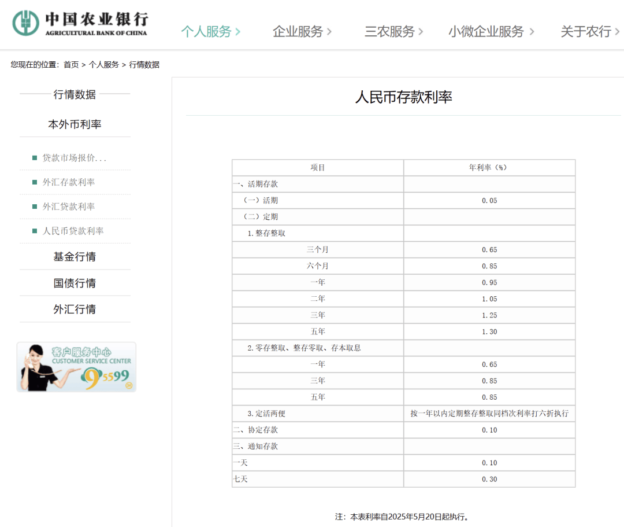Select 基金行情 in the sidebar
Image resolution: width=624 pixels, height=527 pixels.
point(75,256)
